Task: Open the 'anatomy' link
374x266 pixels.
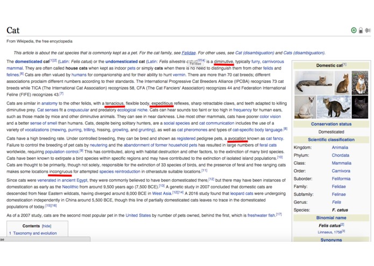Action: tap(50, 103)
